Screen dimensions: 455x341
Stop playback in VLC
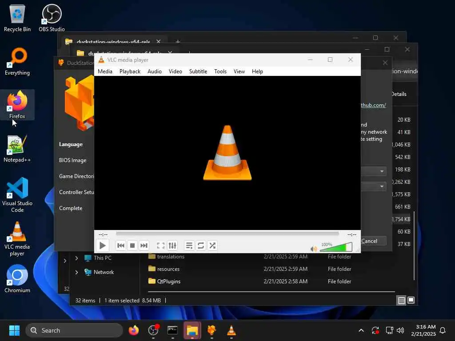tap(132, 246)
